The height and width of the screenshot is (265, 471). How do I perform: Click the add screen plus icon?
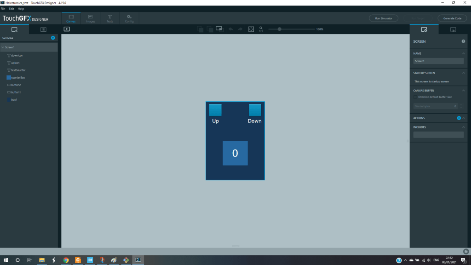coord(53,38)
